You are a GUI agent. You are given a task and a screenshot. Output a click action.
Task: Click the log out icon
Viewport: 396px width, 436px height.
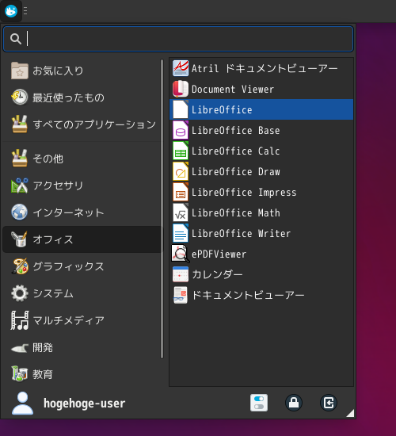coord(329,403)
